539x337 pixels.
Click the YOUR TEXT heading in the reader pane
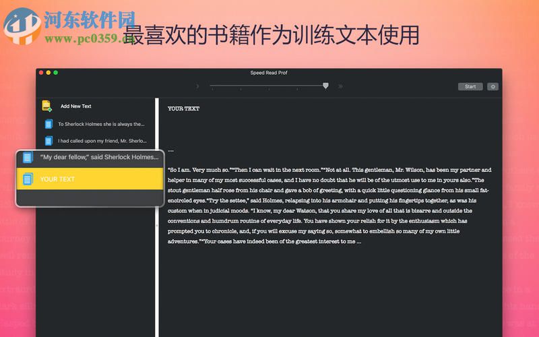pos(183,109)
